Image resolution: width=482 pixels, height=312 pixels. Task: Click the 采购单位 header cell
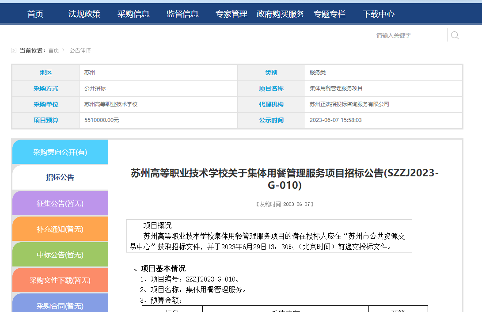point(46,104)
